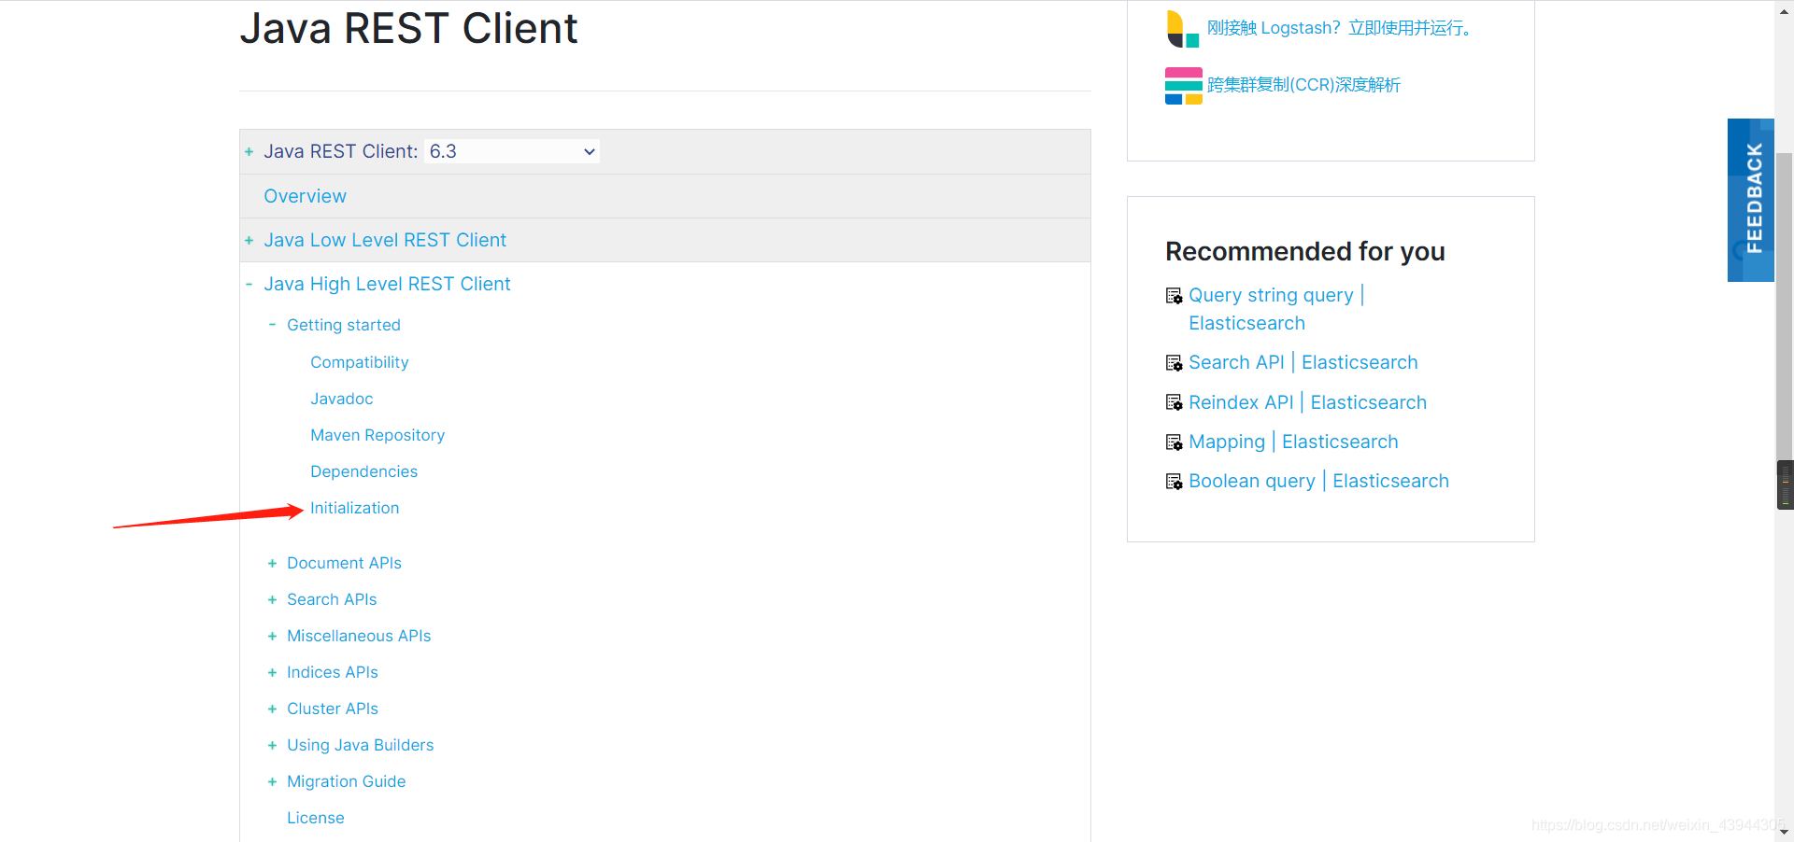The height and width of the screenshot is (842, 1794).
Task: Click the scrollbar down arrow
Action: (x=1785, y=831)
